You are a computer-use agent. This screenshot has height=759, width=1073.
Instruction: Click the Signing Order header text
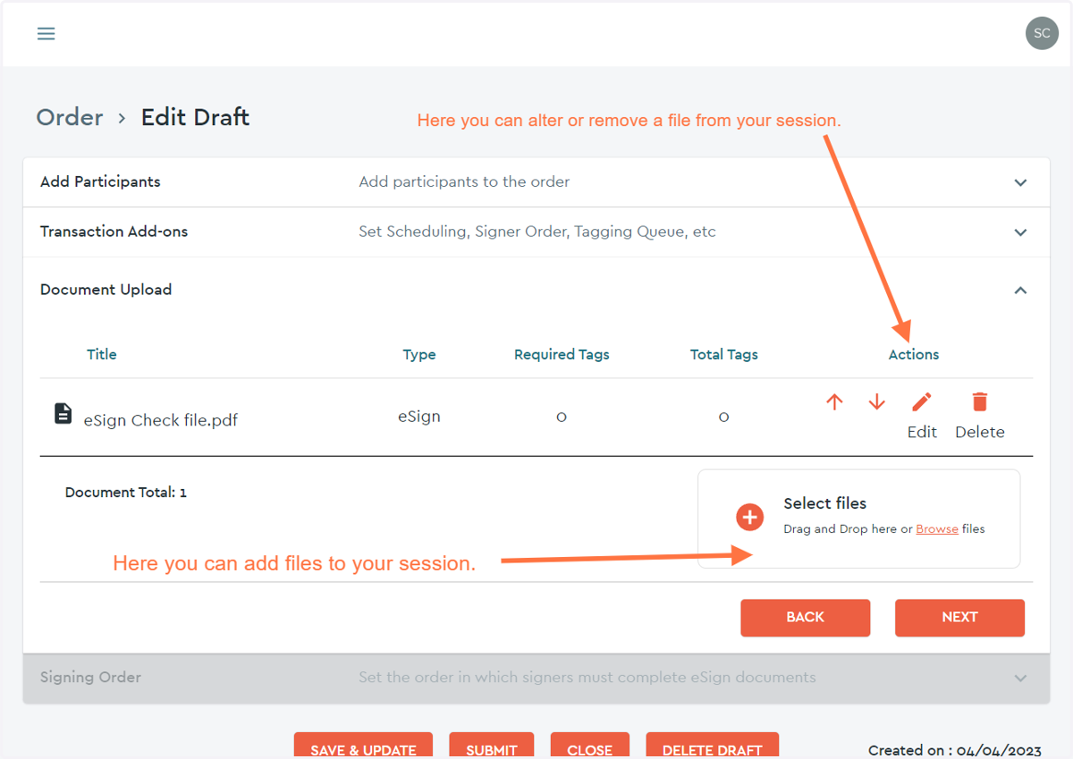pyautogui.click(x=90, y=677)
